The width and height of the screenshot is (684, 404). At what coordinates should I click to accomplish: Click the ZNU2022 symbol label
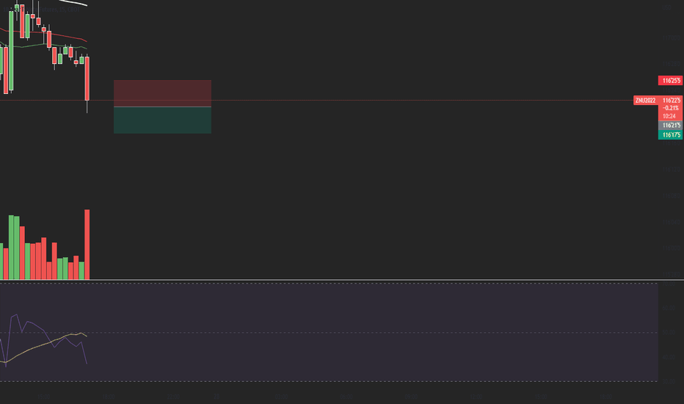coord(645,101)
